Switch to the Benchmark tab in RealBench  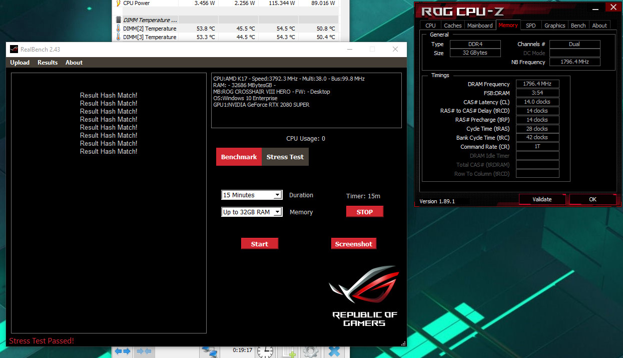pyautogui.click(x=239, y=157)
